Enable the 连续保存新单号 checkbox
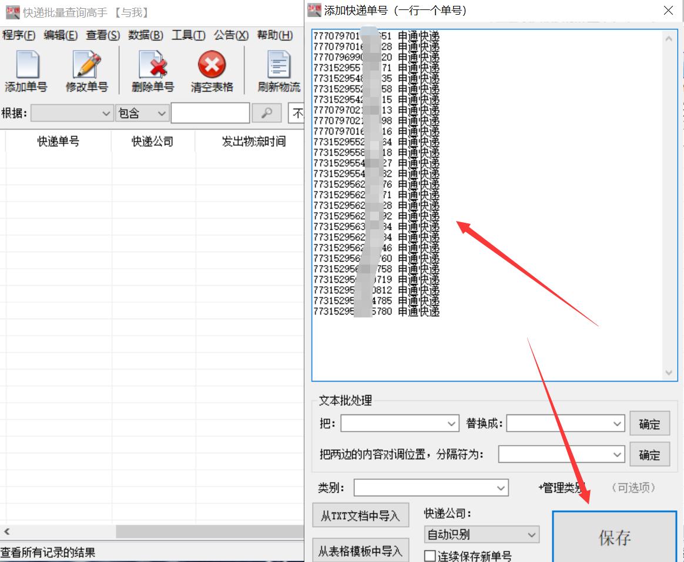Screen dimensions: 684x562 click(431, 555)
